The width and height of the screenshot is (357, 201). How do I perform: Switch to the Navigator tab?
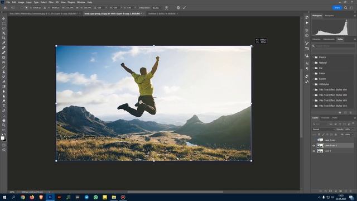(329, 16)
